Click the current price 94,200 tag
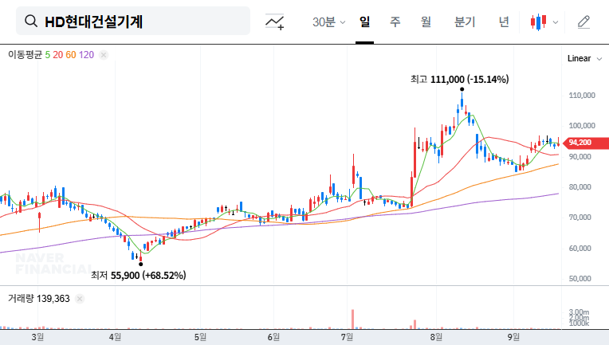The width and height of the screenshot is (609, 345). (586, 143)
